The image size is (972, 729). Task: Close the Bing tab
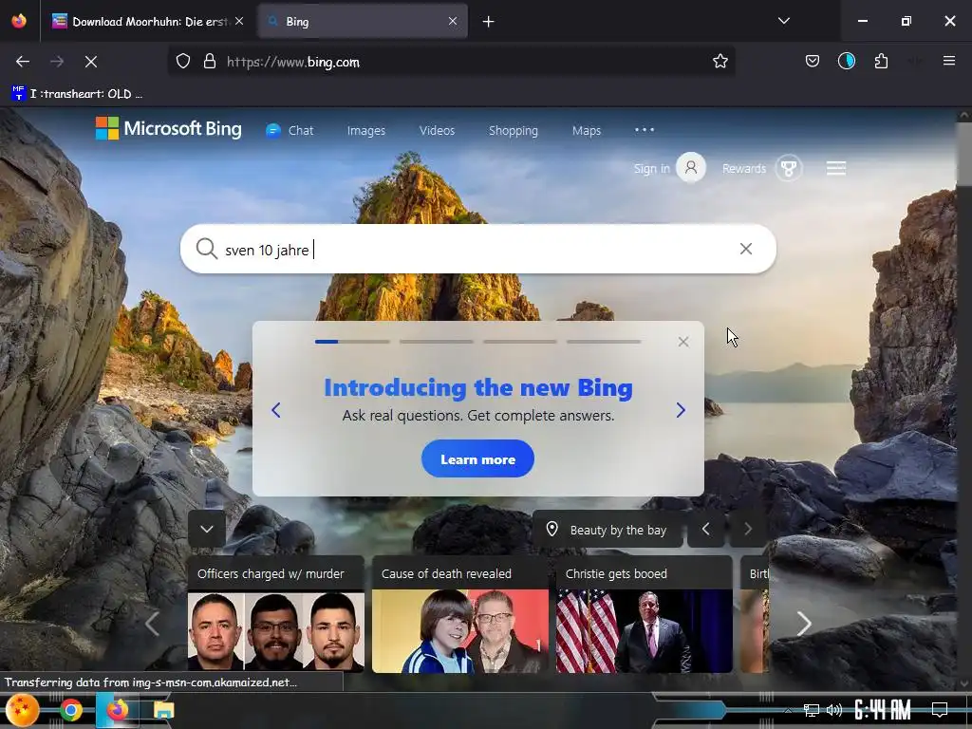[453, 21]
